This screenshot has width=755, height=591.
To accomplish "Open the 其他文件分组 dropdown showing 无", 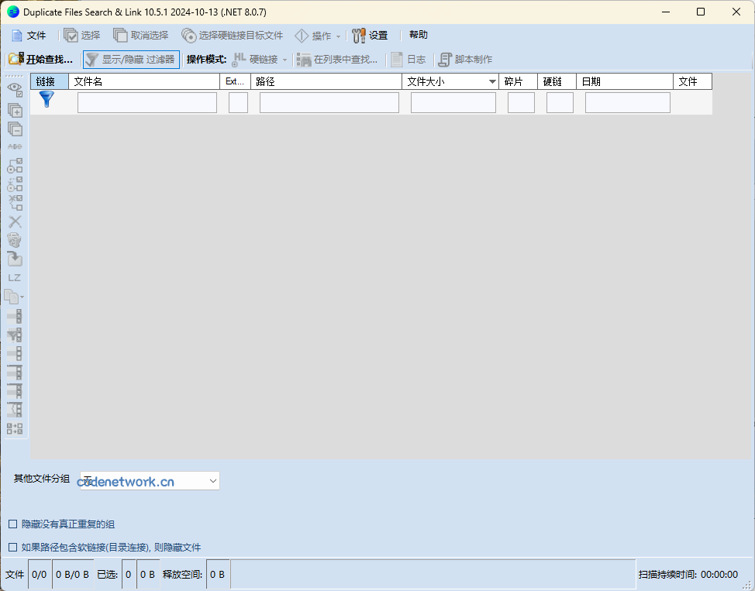I will click(149, 480).
